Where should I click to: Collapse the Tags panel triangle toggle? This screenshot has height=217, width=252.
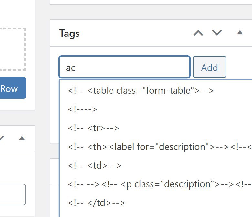[240, 32]
